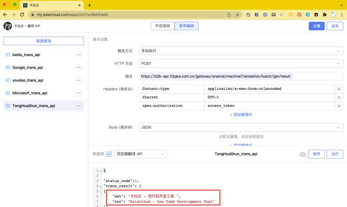Click the 新建查询 button
Viewport: 347px width, 207px height.
[44, 41]
